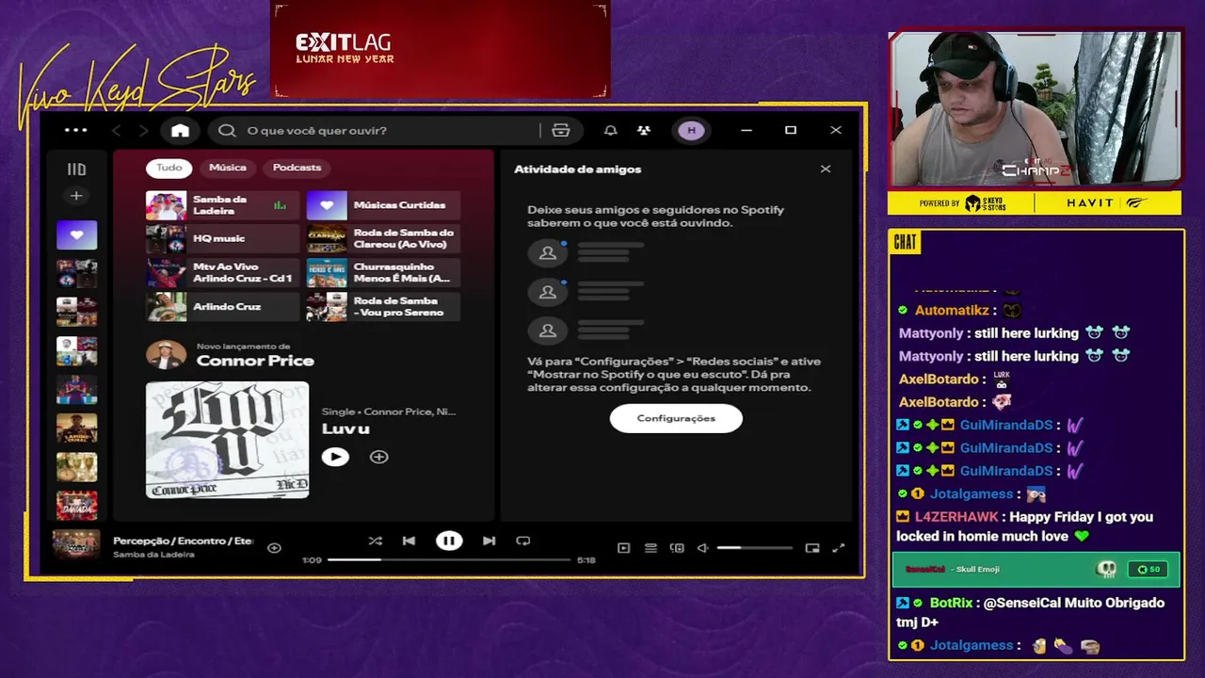Click the back navigation arrow
This screenshot has height=678, width=1205.
click(x=117, y=131)
